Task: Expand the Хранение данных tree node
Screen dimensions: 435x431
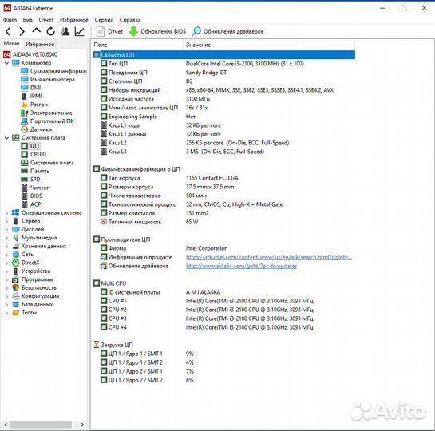Action: [x=6, y=247]
